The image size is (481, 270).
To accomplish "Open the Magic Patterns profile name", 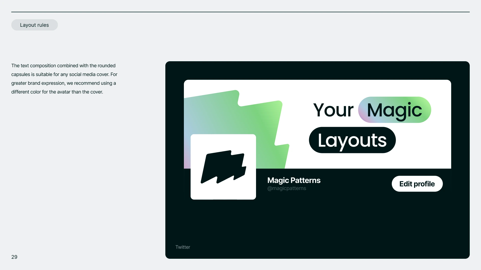I will (x=294, y=180).
